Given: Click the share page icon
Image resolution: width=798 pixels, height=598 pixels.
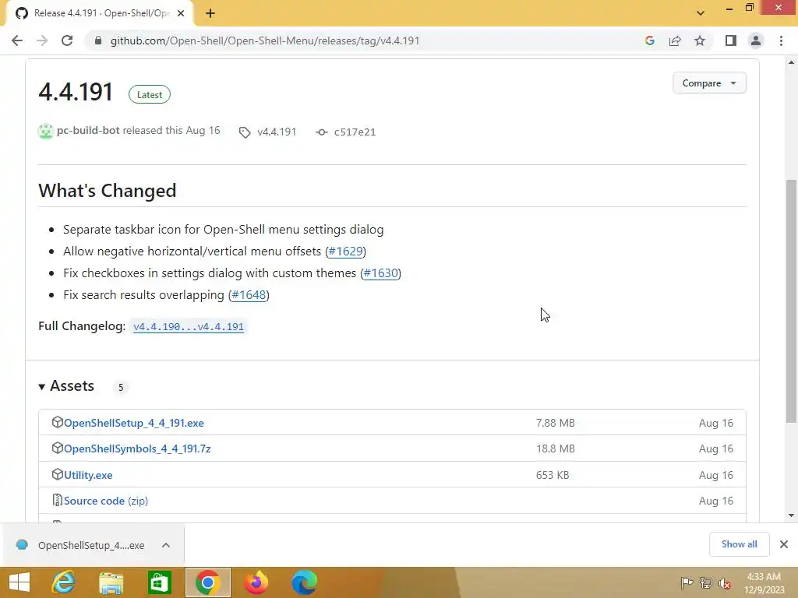Looking at the screenshot, I should (x=675, y=40).
